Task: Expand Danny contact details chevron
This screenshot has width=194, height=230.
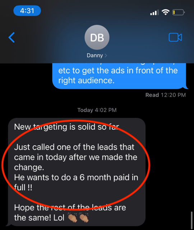Action: (106, 56)
